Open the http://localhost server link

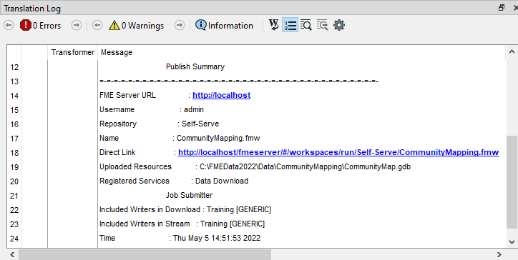coord(221,95)
